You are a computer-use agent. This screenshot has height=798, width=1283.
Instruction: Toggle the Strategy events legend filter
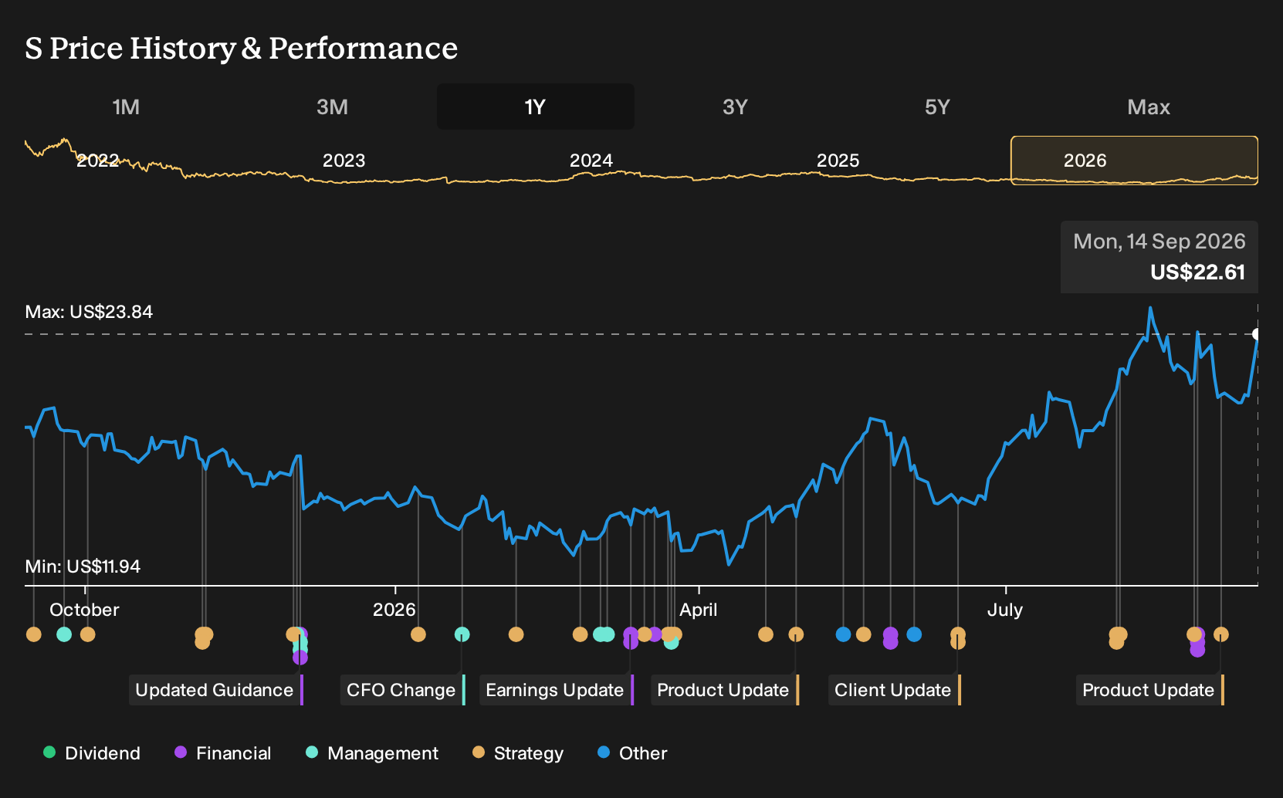coord(518,752)
